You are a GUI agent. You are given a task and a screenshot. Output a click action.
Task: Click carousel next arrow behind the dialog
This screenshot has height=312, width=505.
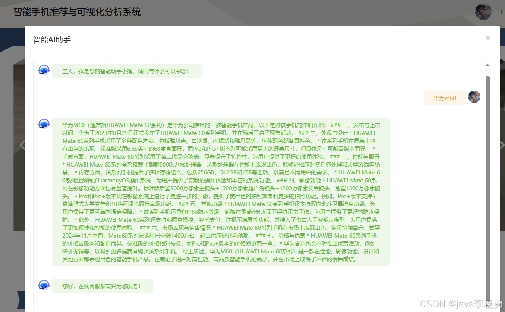click(502, 145)
